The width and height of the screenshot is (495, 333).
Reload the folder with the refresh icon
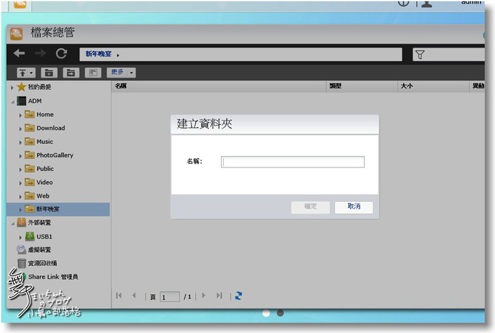tap(61, 54)
